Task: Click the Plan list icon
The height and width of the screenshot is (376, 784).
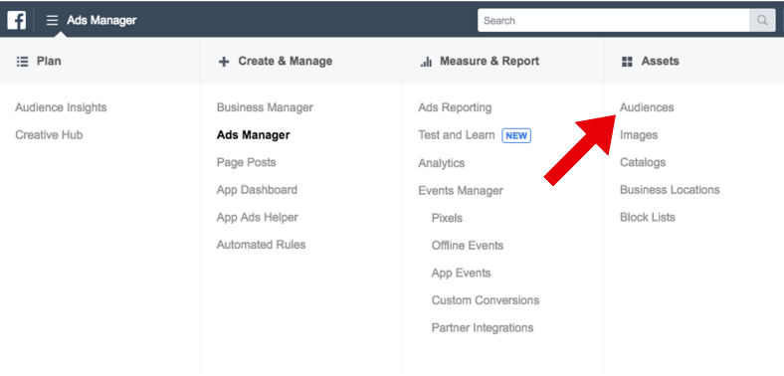Action: 22,62
